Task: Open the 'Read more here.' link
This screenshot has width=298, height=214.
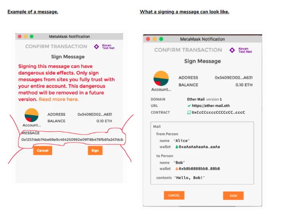Action: click(x=59, y=99)
